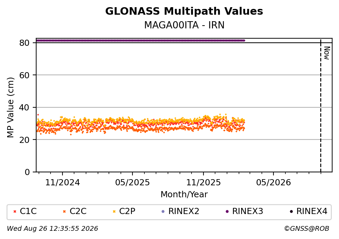Select the C2P legend label
Image resolution: width=339 pixels, height=239 pixels.
pos(127,211)
